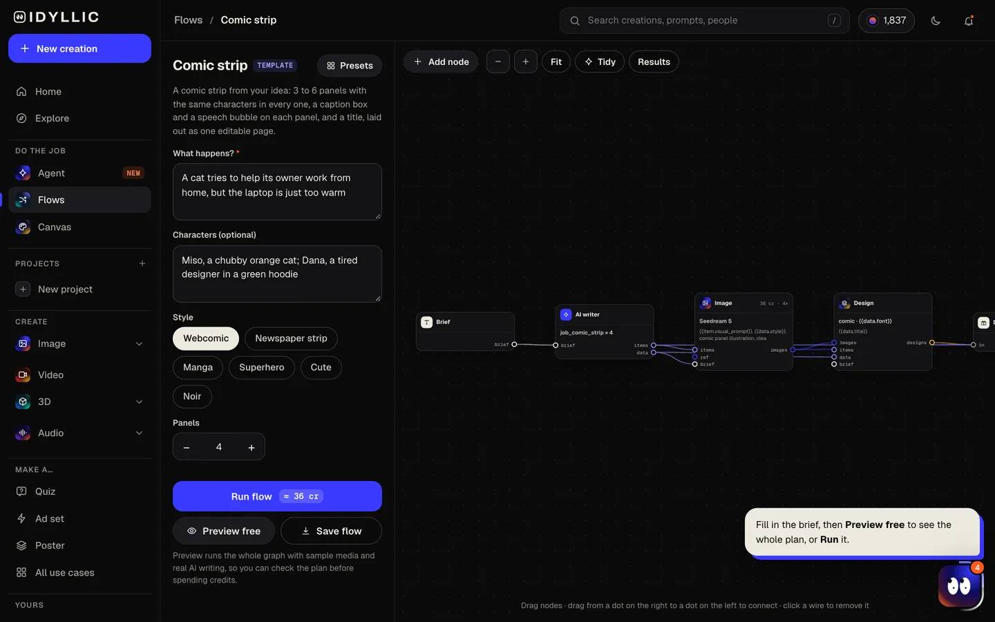Expand the Audio section chevron

pyautogui.click(x=139, y=433)
